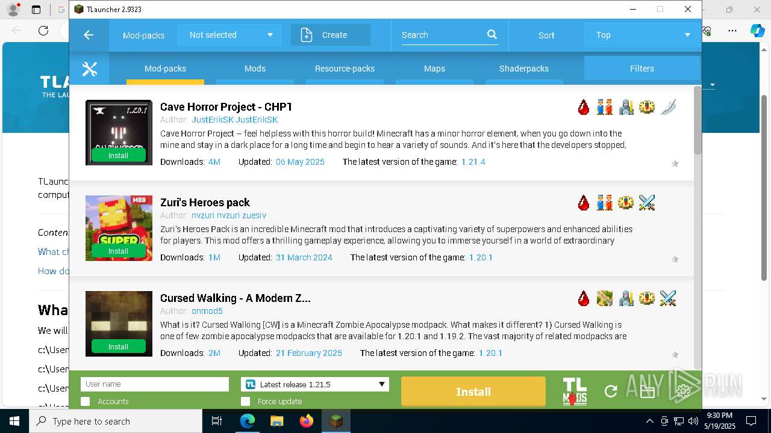771x433 pixels.
Task: Click the magnifier search icon
Action: [492, 35]
